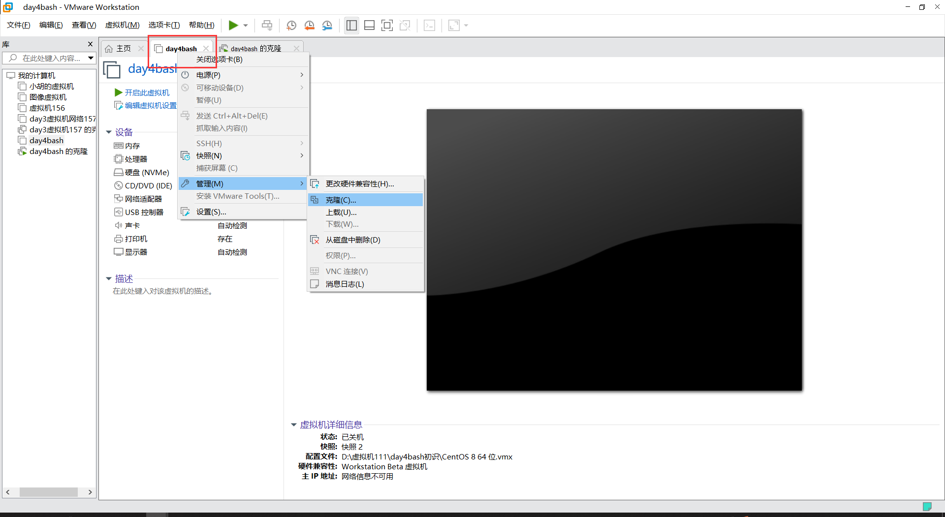Close the day4bash tab with its X
This screenshot has height=517, width=945.
[x=206, y=48]
